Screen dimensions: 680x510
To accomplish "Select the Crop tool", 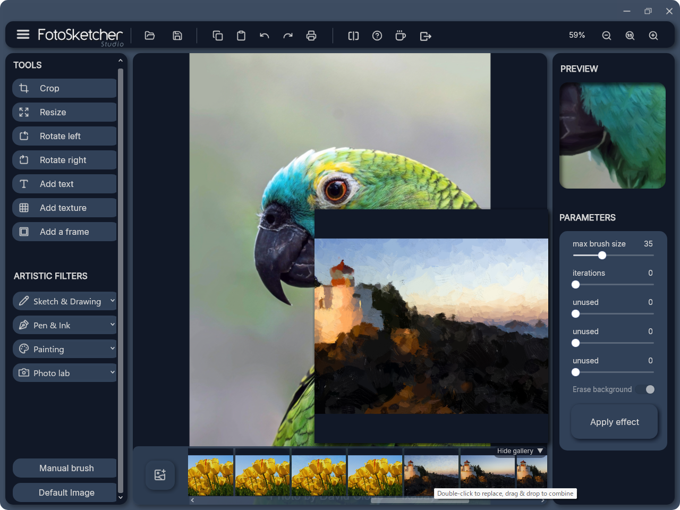I will [x=64, y=88].
